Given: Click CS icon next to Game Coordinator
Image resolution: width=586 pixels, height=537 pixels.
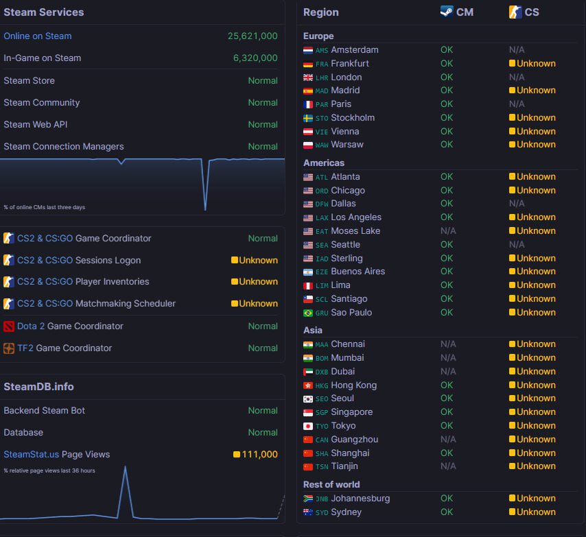Looking at the screenshot, I should click(9, 238).
